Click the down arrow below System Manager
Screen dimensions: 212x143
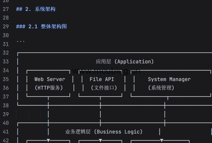[161, 140]
